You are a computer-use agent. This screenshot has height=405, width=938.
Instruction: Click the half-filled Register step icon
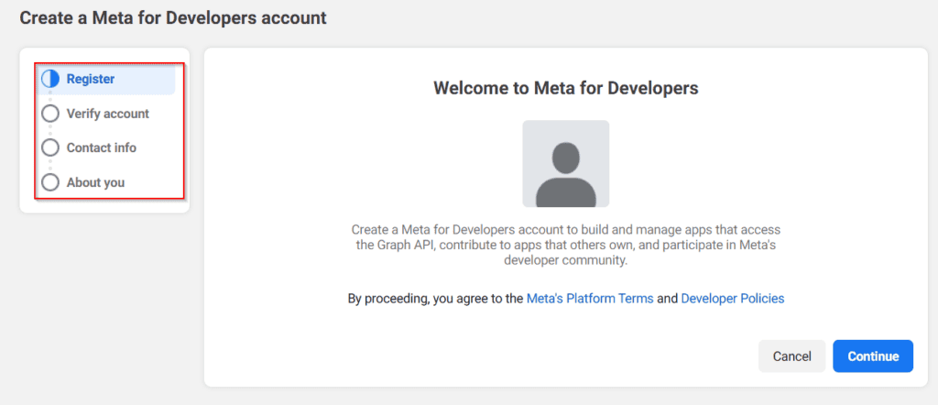[x=50, y=79]
